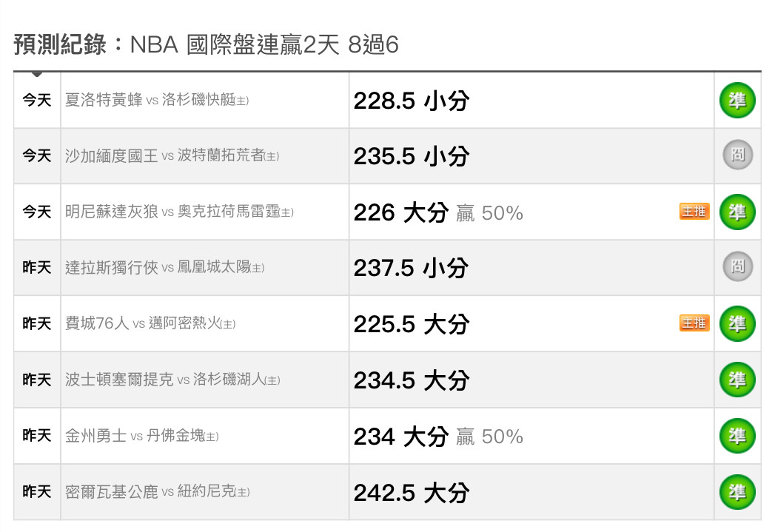Click the green 準 badge on the Celtics vs Lakers row
Screen dimensions: 775x532
click(737, 380)
